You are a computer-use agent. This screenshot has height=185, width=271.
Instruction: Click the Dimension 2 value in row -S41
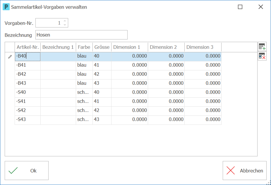pyautogui.click(x=166, y=102)
